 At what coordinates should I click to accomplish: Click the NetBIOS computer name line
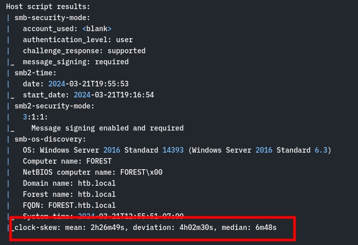point(92,173)
